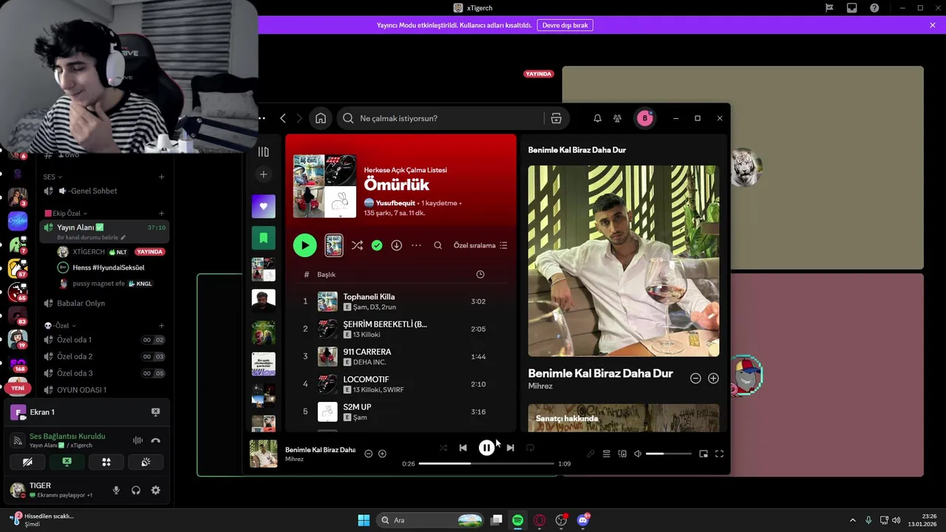Go back in Spotify navigation

283,118
